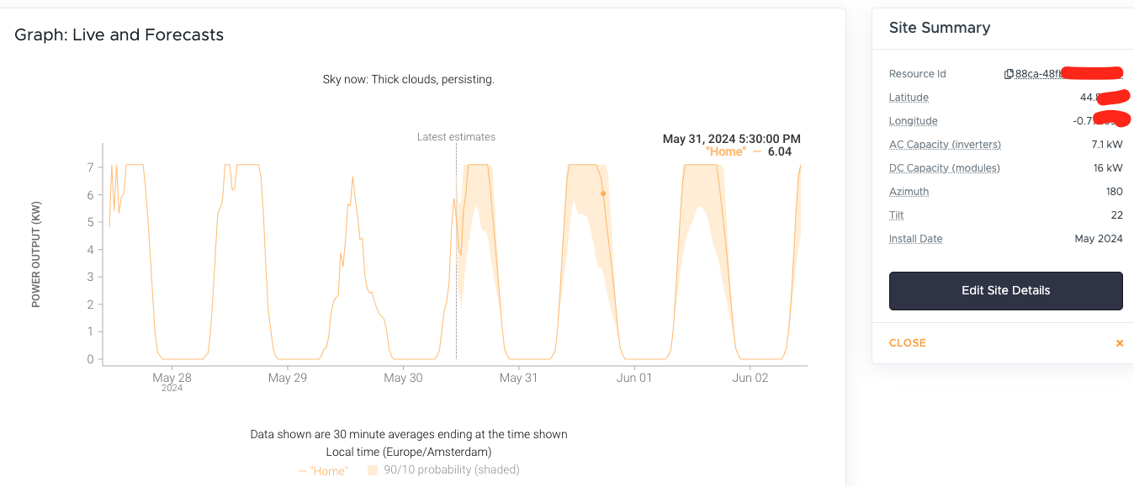The height and width of the screenshot is (487, 1134).
Task: Click the CLOSE text link
Action: 907,343
